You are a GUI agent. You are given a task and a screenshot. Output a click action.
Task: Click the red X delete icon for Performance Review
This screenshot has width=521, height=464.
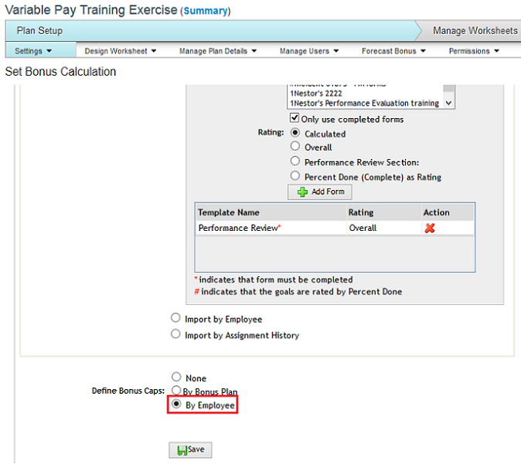(429, 228)
